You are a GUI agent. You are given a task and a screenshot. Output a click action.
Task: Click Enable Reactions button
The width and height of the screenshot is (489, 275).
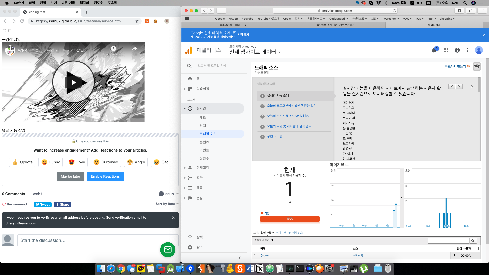click(x=105, y=176)
